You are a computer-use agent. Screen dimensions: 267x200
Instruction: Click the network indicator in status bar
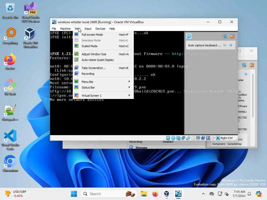(x=183, y=138)
